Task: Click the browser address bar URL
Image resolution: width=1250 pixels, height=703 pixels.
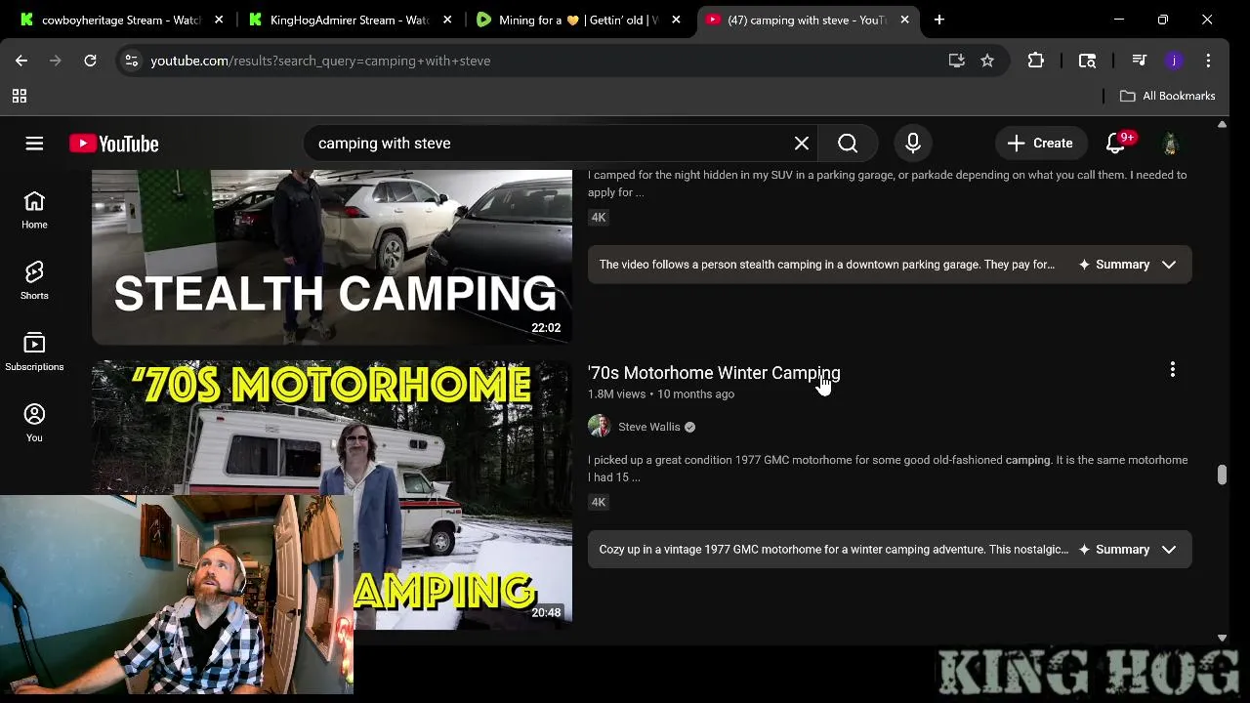Action: (x=320, y=61)
